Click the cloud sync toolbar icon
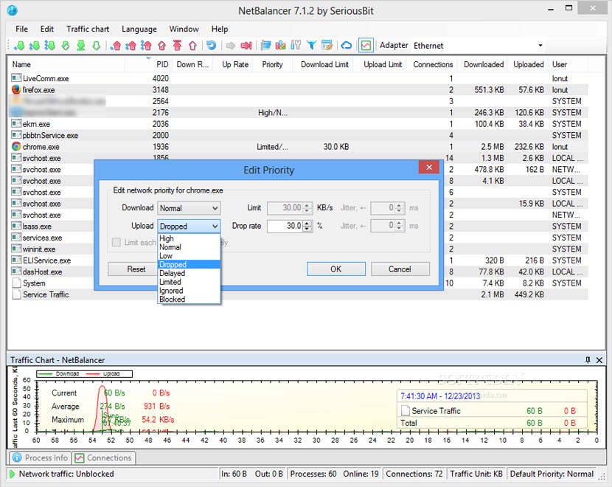Viewport: 612px width, 487px height. [x=347, y=45]
